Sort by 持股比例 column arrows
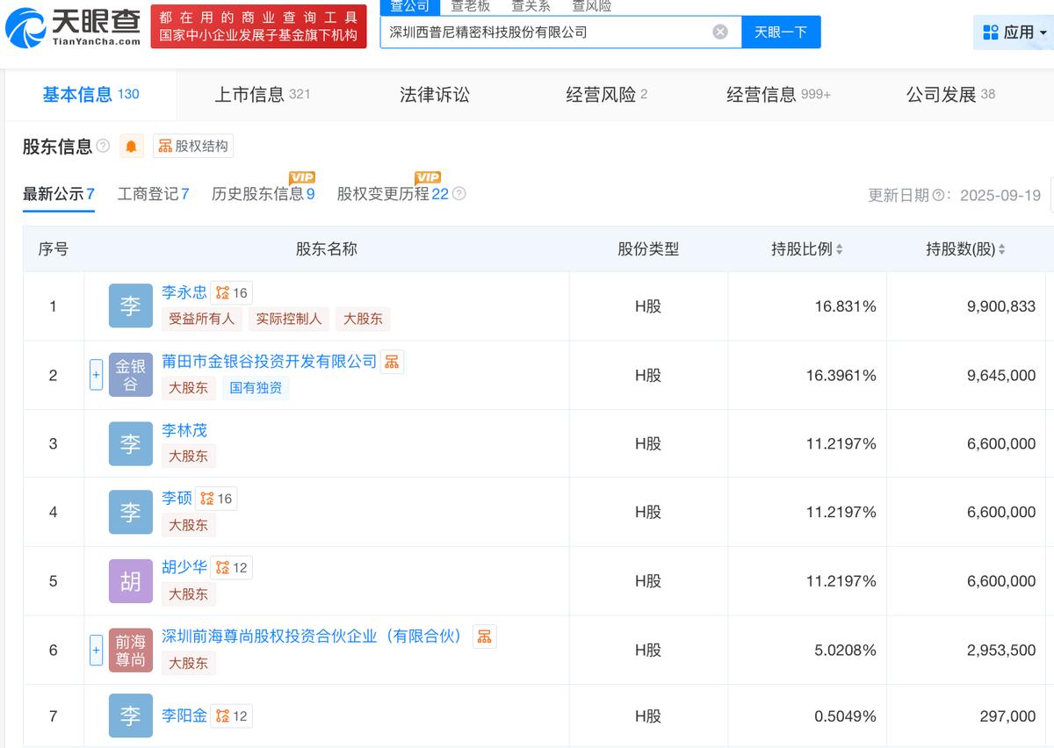Screen dimensions: 1054x748 [839, 249]
